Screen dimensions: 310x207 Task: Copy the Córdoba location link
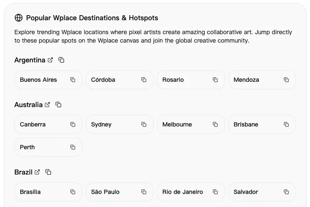(144, 80)
